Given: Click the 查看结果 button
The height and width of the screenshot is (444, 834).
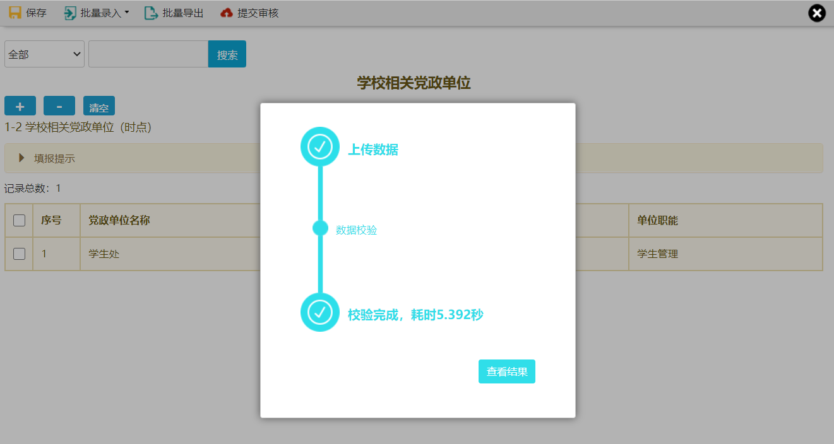Looking at the screenshot, I should click(506, 371).
